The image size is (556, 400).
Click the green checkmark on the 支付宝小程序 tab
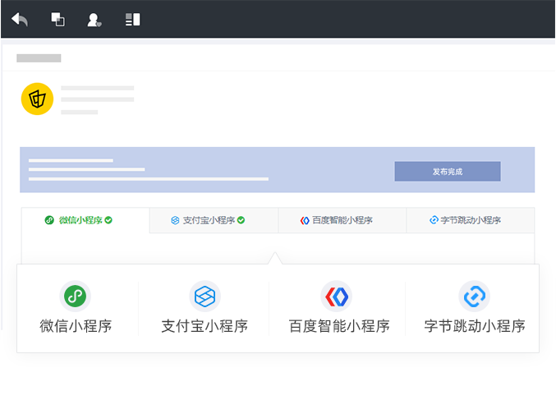tap(241, 220)
